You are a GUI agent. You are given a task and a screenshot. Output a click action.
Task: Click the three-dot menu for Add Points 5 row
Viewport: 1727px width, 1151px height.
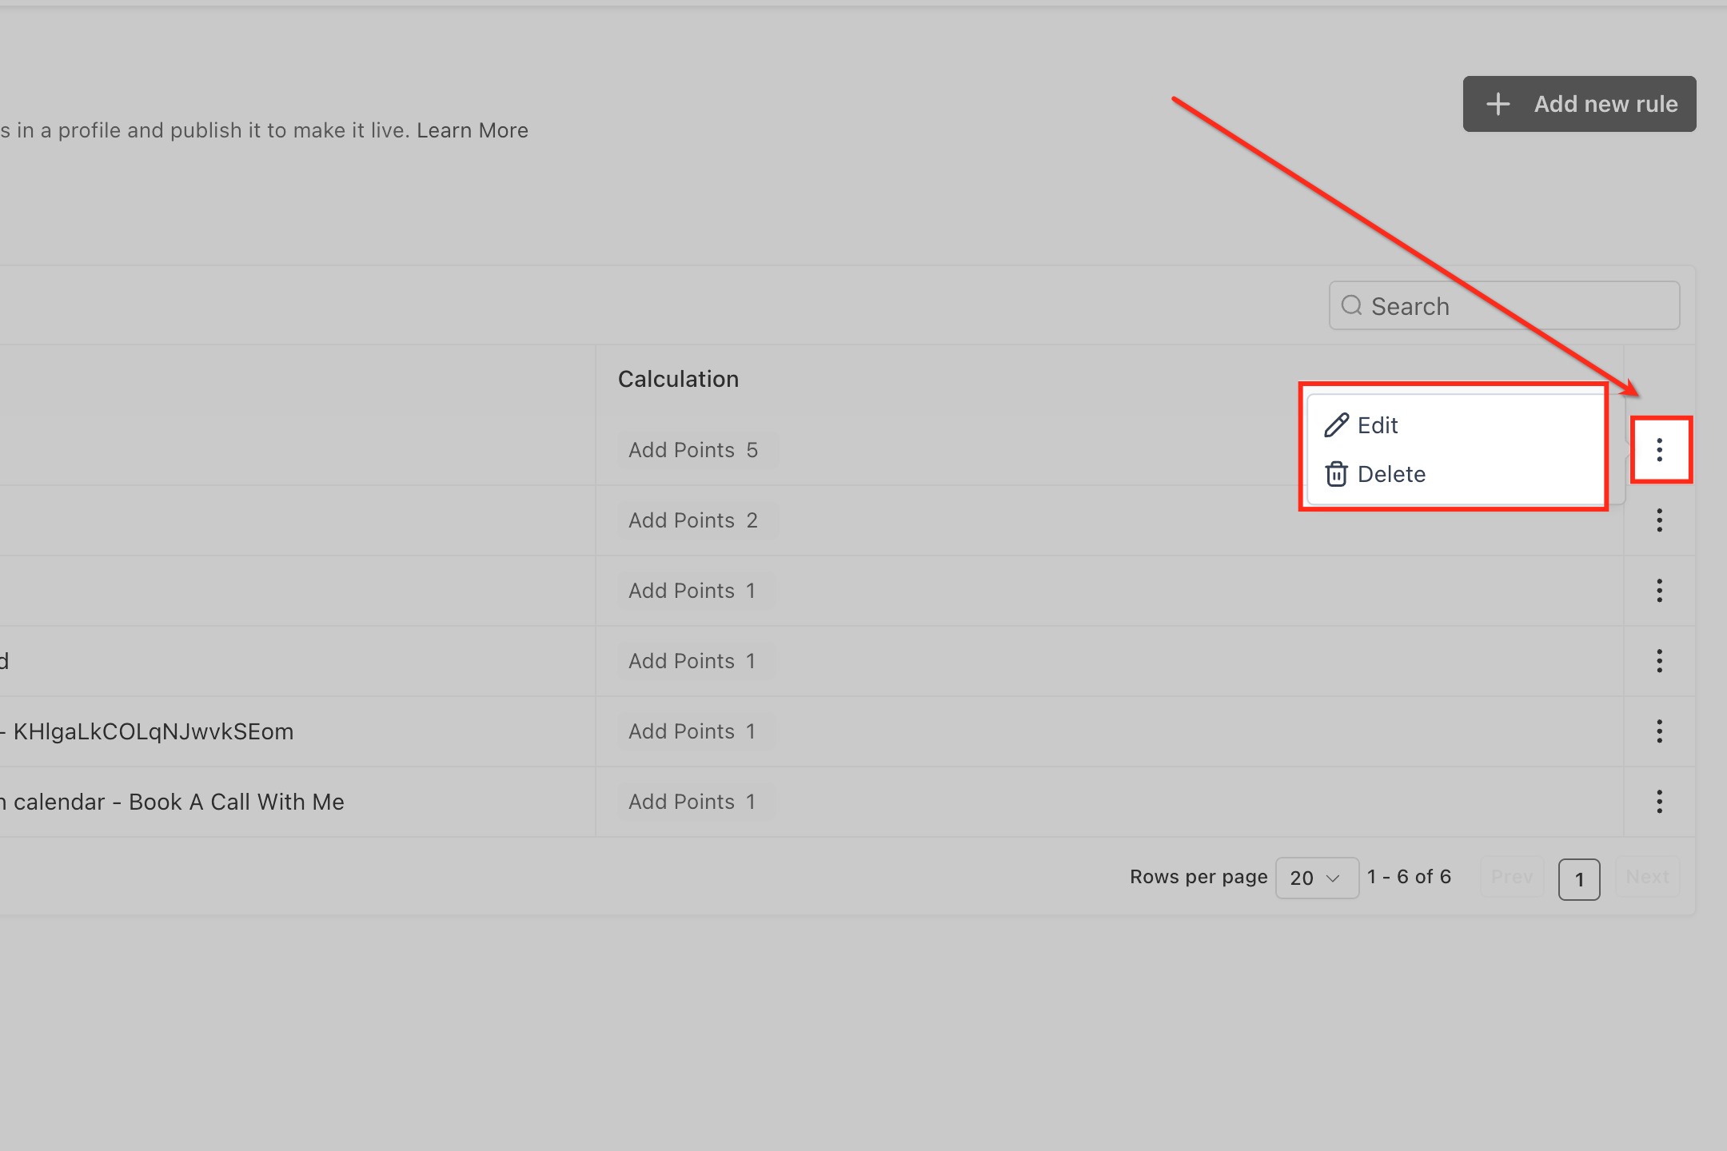(1660, 450)
